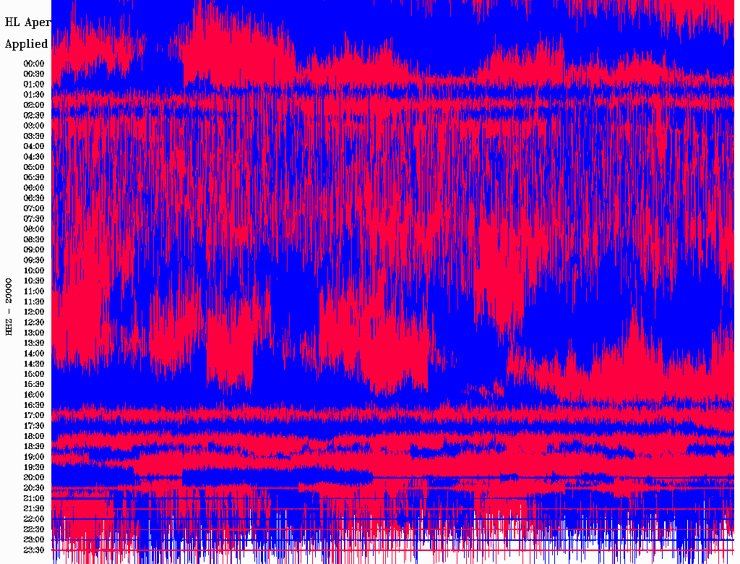Click the 13:30 time label

[34, 343]
